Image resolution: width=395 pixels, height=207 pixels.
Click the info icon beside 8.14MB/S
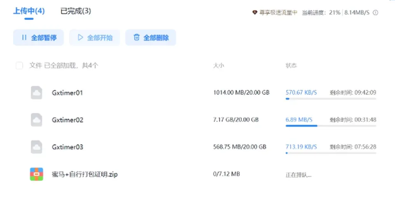click(x=375, y=13)
